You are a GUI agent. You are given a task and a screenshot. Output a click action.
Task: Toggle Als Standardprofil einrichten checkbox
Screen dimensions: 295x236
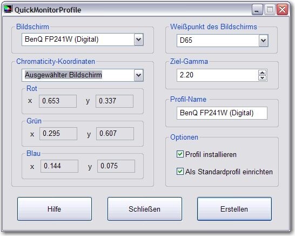[x=180, y=172]
